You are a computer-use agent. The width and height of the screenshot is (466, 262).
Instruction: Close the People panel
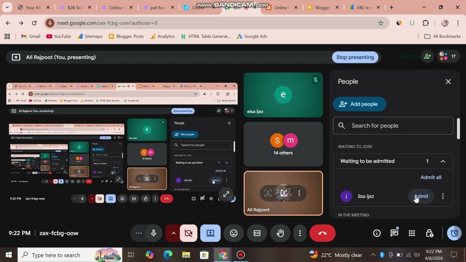pyautogui.click(x=448, y=82)
